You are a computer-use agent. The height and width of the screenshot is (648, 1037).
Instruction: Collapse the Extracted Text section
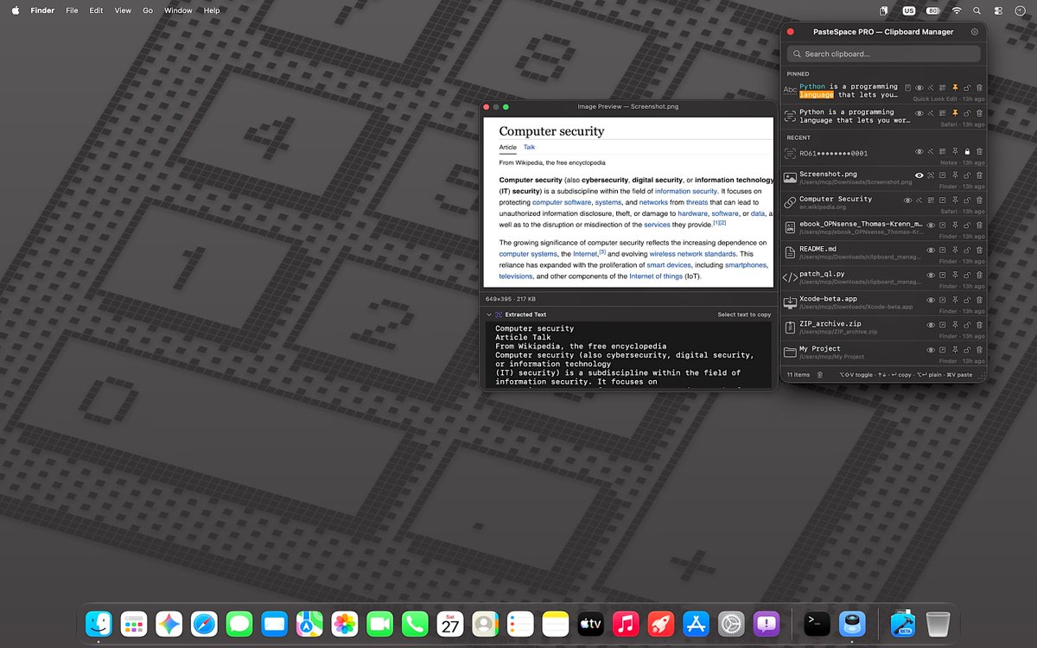488,314
